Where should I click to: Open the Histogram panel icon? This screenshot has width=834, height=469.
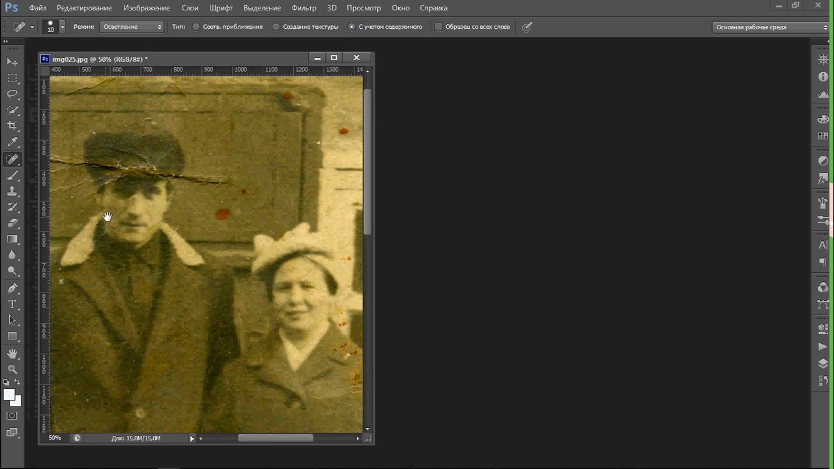coord(823,94)
